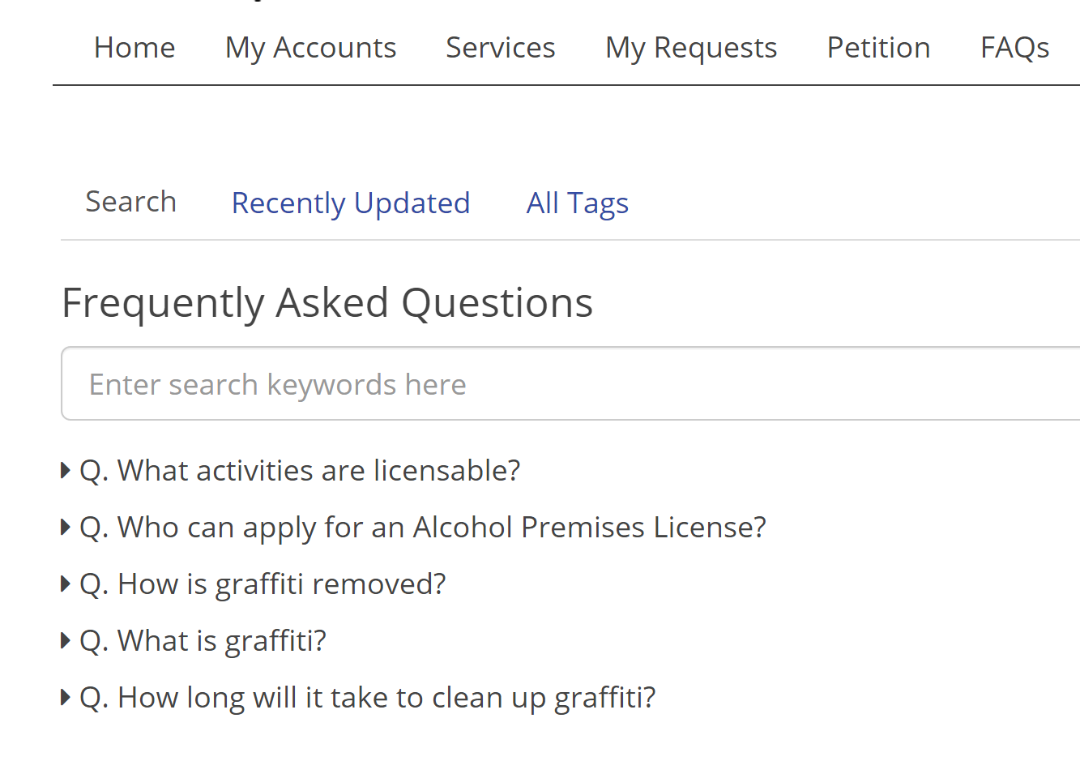This screenshot has height=761, width=1080.
Task: Switch to the Search tab
Action: (131, 202)
